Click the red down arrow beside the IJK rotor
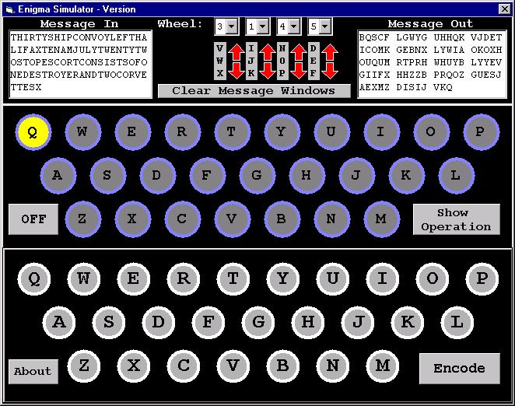515x406 pixels. [267, 71]
